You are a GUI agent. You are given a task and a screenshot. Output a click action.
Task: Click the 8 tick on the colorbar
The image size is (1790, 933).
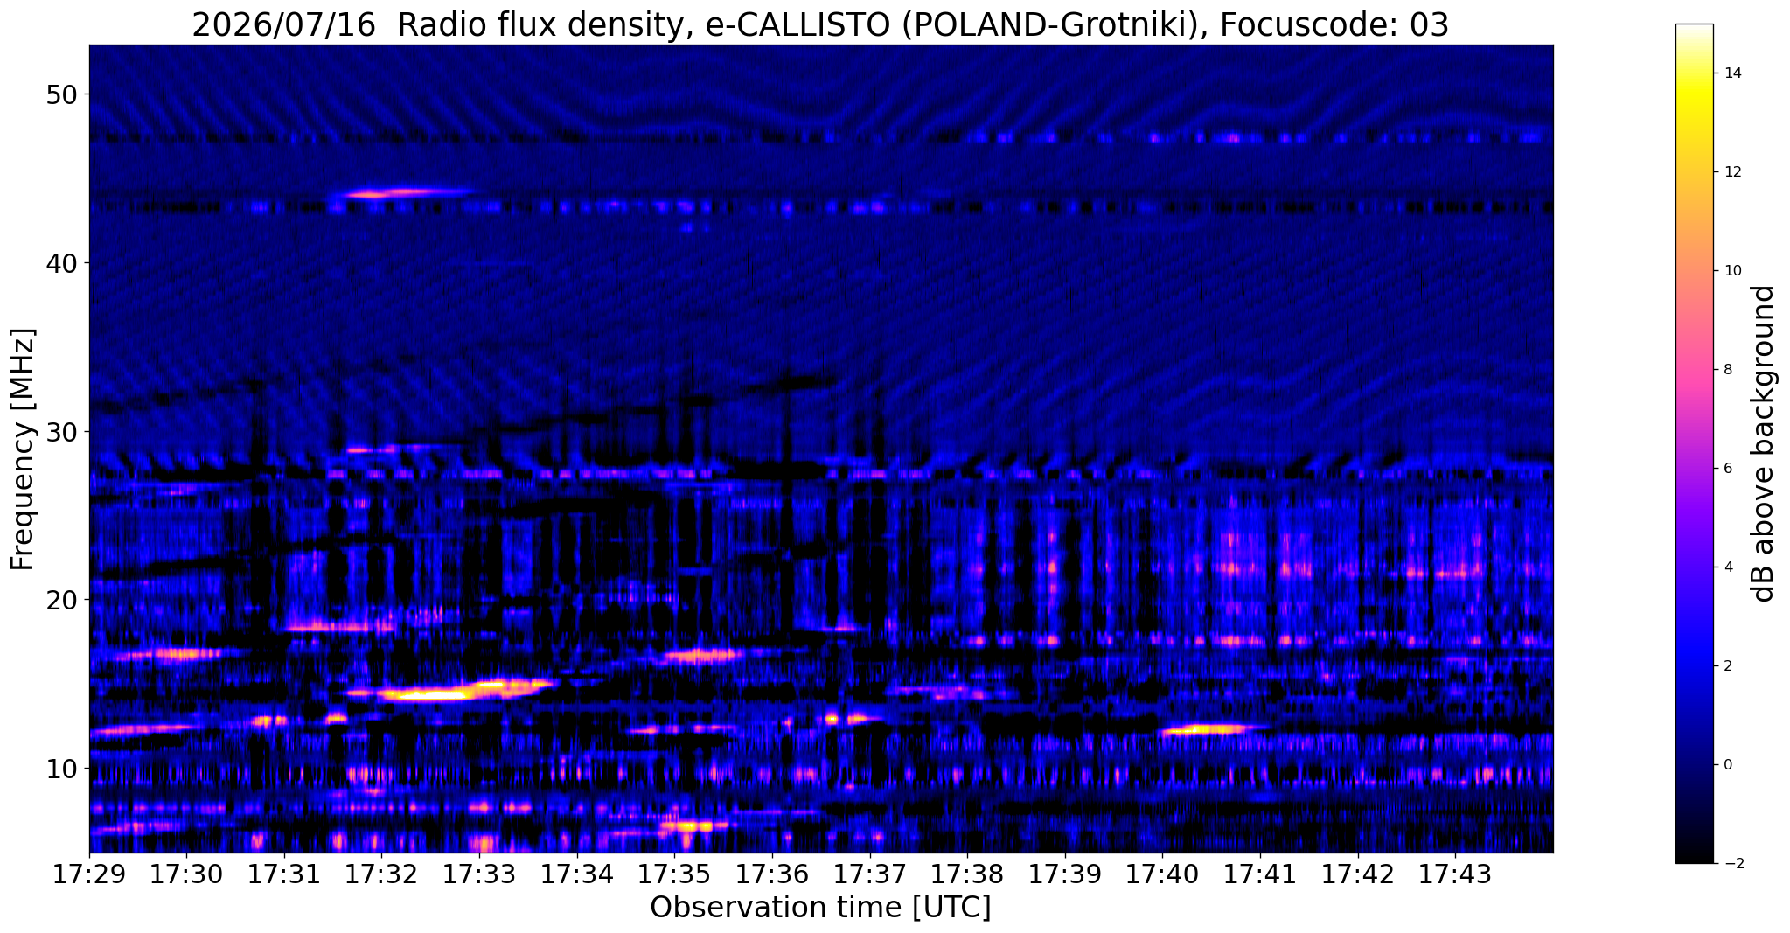point(1726,369)
